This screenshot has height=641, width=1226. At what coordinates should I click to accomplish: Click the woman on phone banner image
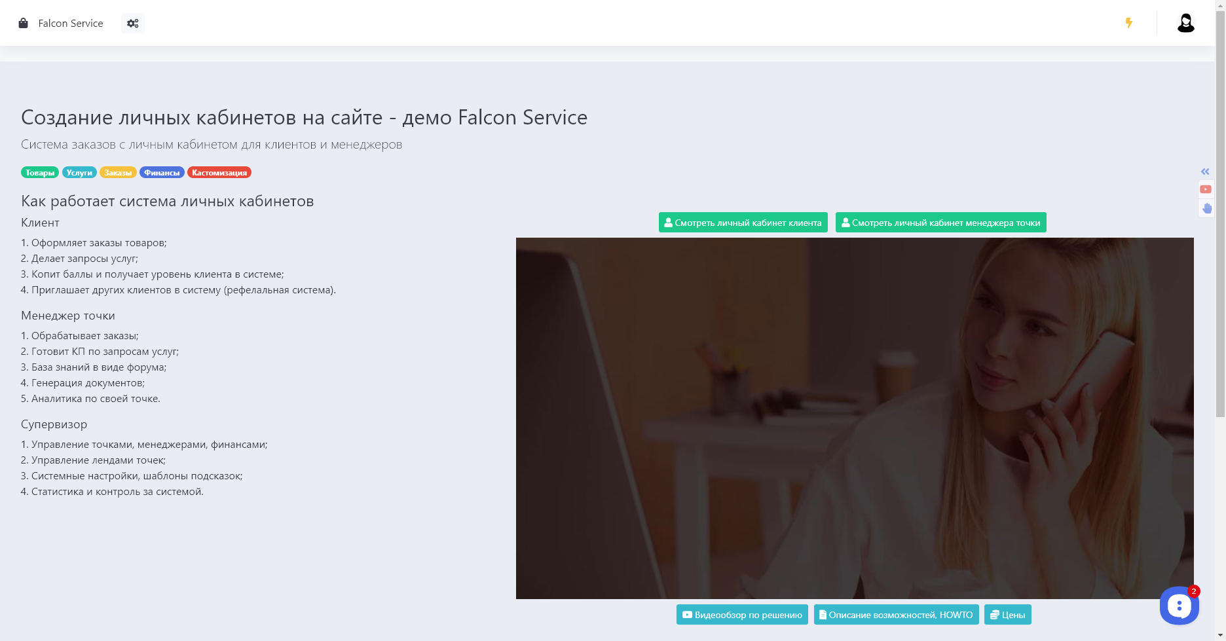[855, 418]
